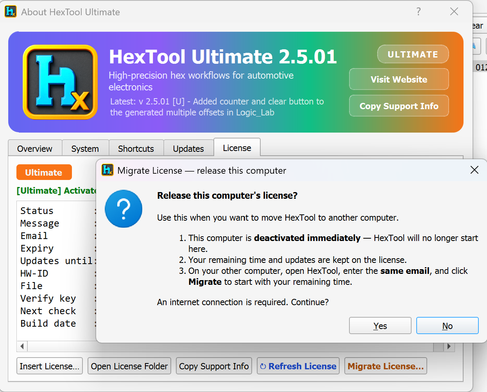Screen dimensions: 487x392
Task: Click the "Build date" row label
Action: [x=48, y=324]
